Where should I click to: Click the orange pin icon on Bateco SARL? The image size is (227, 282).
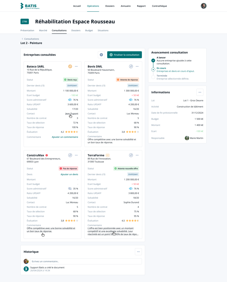pos(70,66)
